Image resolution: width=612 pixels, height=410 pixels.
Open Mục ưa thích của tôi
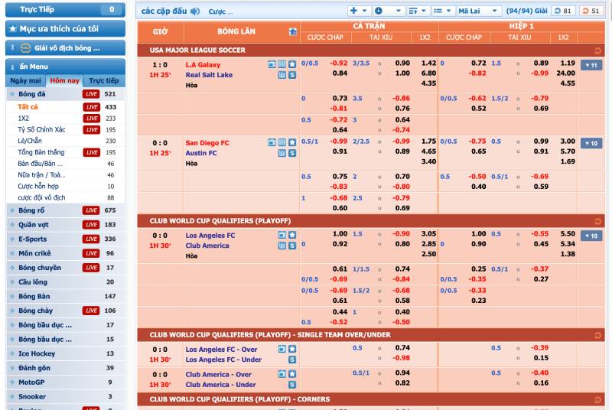tap(64, 29)
